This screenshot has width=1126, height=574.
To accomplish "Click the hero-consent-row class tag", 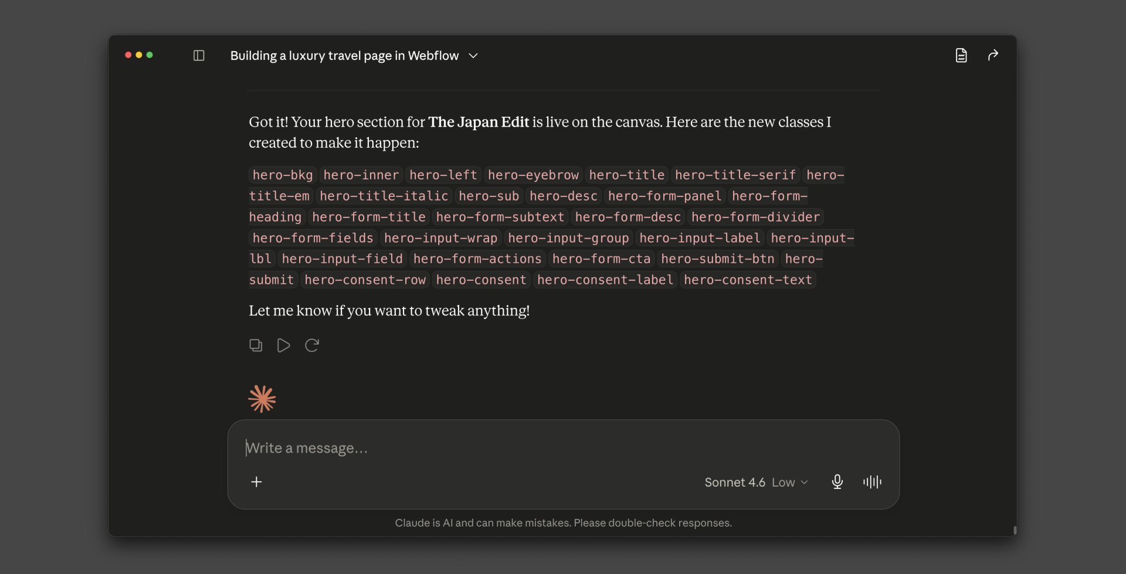I will (365, 280).
